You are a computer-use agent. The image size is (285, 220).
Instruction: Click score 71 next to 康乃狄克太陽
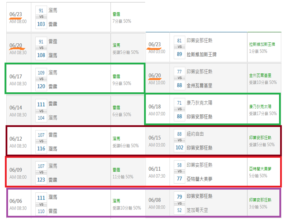(179, 103)
